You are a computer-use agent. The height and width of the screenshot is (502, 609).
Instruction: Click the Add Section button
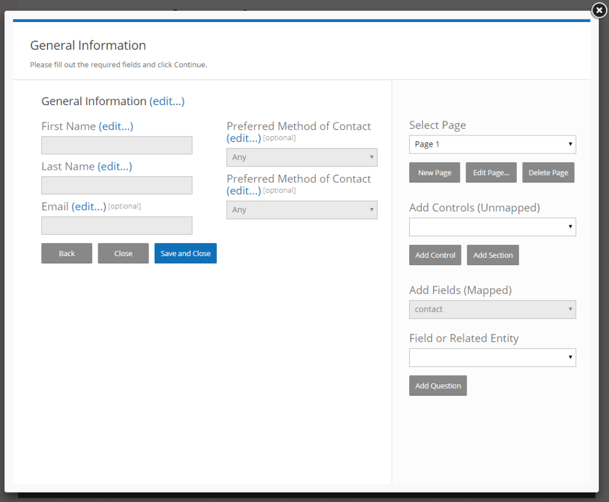click(493, 255)
